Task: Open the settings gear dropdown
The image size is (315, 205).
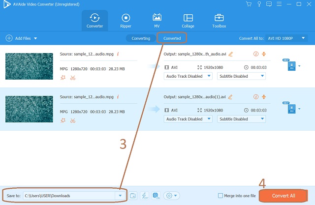Action: 172,196
